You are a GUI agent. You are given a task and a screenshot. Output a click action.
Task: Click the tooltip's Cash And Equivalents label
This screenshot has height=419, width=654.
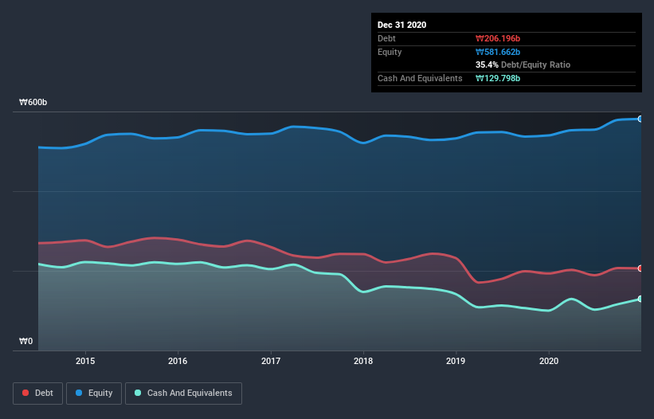click(420, 78)
